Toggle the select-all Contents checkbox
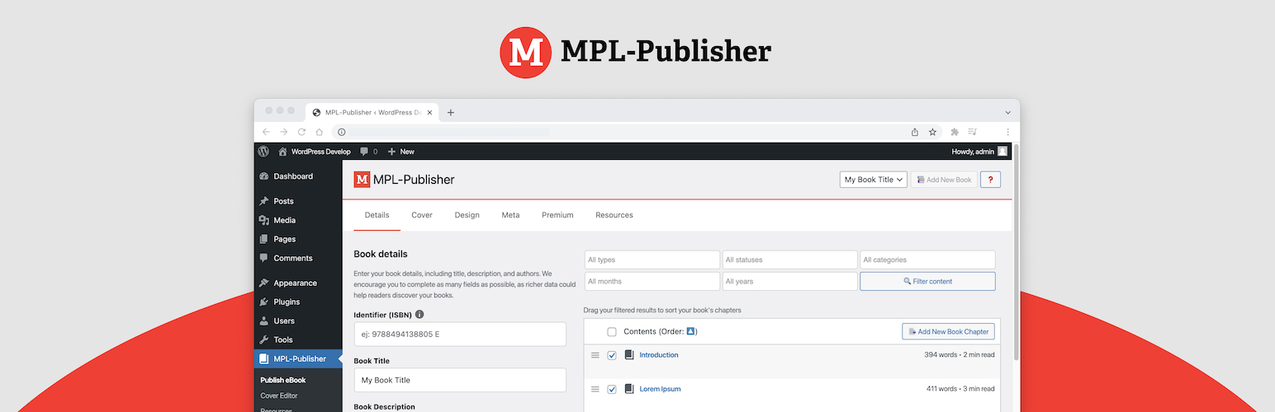 612,332
